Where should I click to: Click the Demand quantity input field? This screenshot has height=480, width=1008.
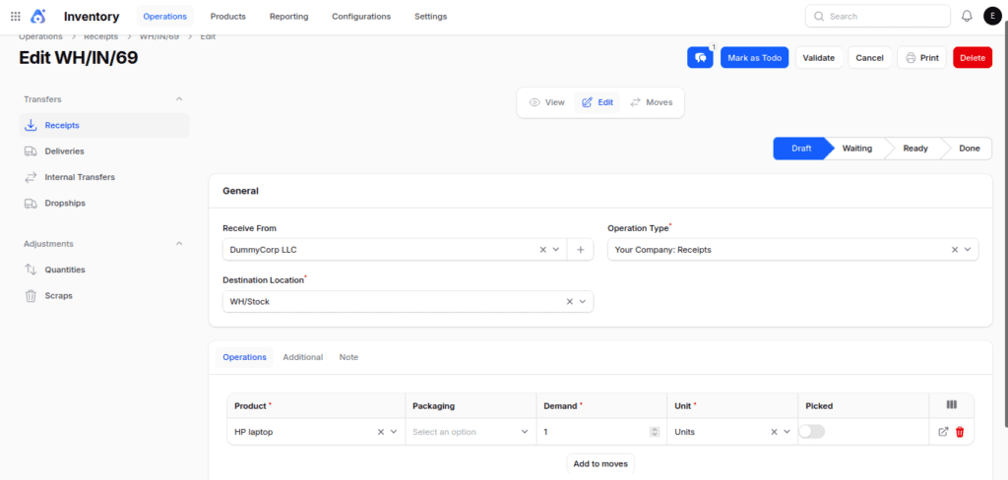pos(596,432)
